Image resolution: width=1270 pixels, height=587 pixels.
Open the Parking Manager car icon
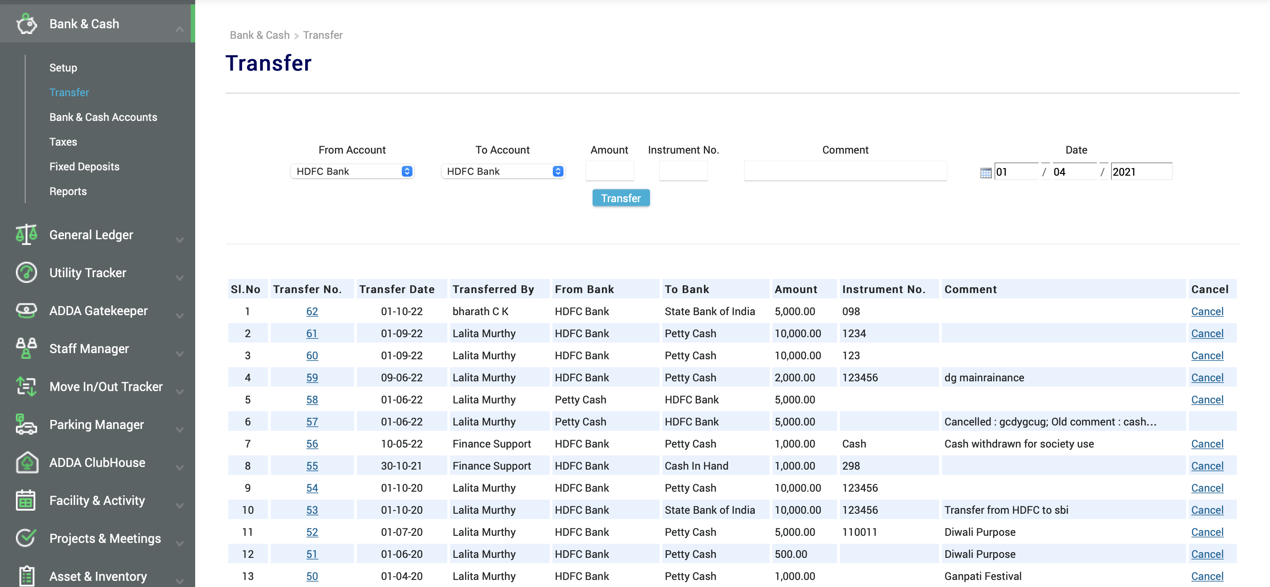(x=26, y=424)
